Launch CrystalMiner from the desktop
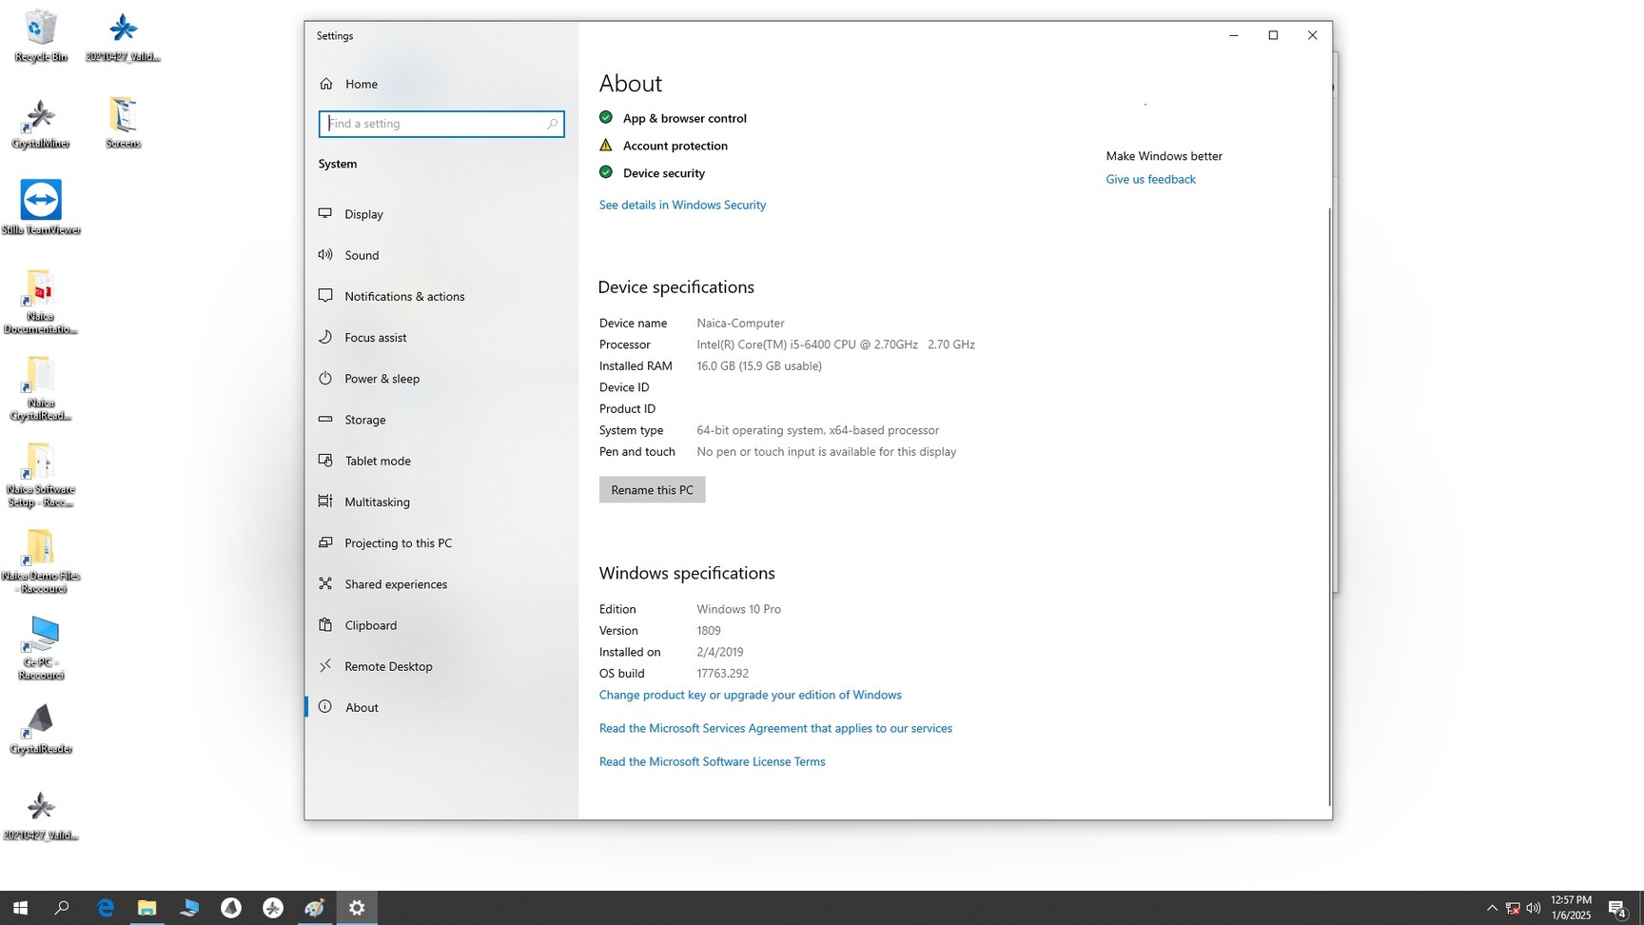 pos(41,123)
